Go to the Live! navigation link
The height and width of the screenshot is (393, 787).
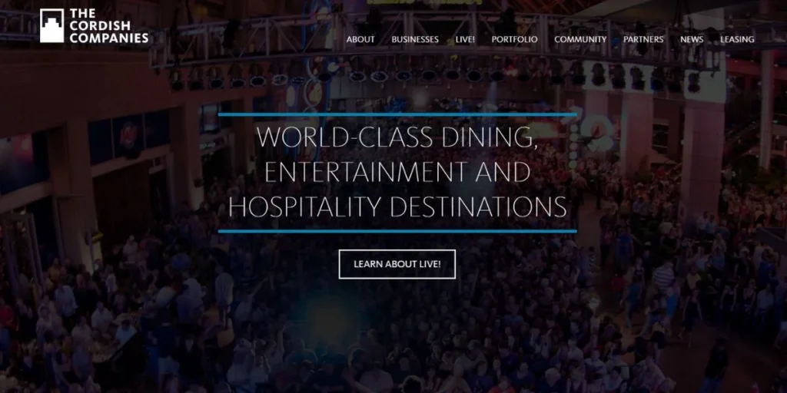tap(465, 40)
